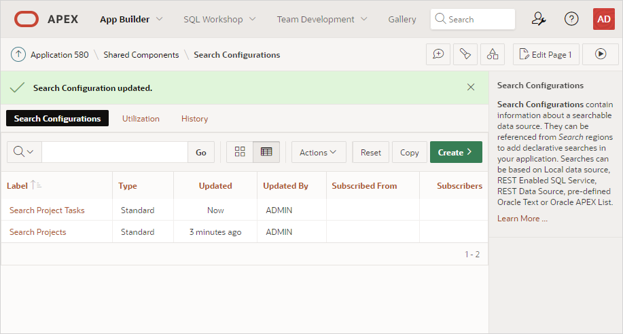This screenshot has height=334, width=623.
Task: Sort by the Subscribers column header
Action: (x=459, y=185)
